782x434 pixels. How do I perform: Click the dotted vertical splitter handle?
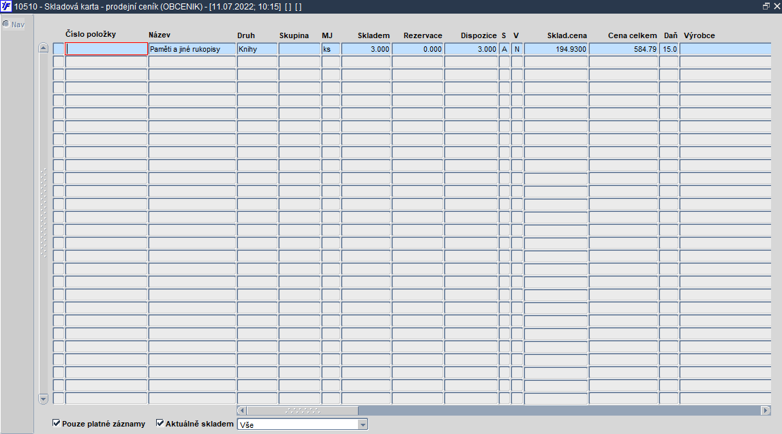click(44, 213)
